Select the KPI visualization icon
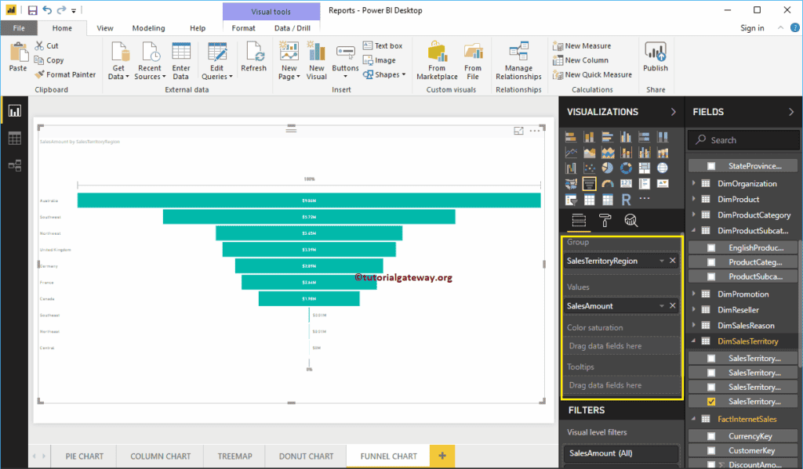Screen dimensions: 803x469 click(663, 184)
